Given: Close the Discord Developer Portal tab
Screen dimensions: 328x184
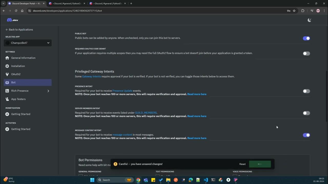Looking at the screenshot, I should point(43,4).
